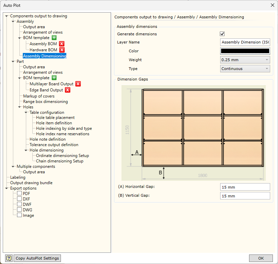Image resolution: width=278 pixels, height=264 pixels.
Task: Open the Weight 0.25 mm dropdown
Action: pos(245,60)
